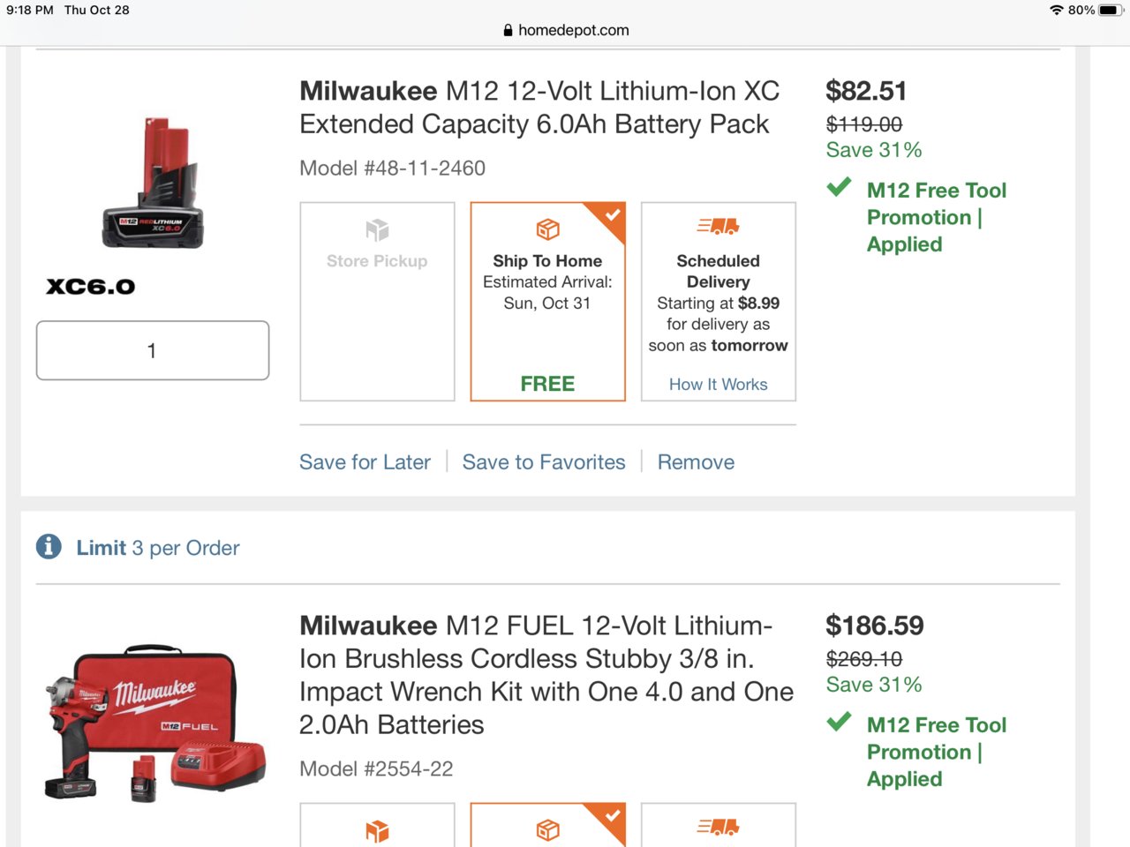
Task: Click Save for Later link
Action: pos(365,462)
